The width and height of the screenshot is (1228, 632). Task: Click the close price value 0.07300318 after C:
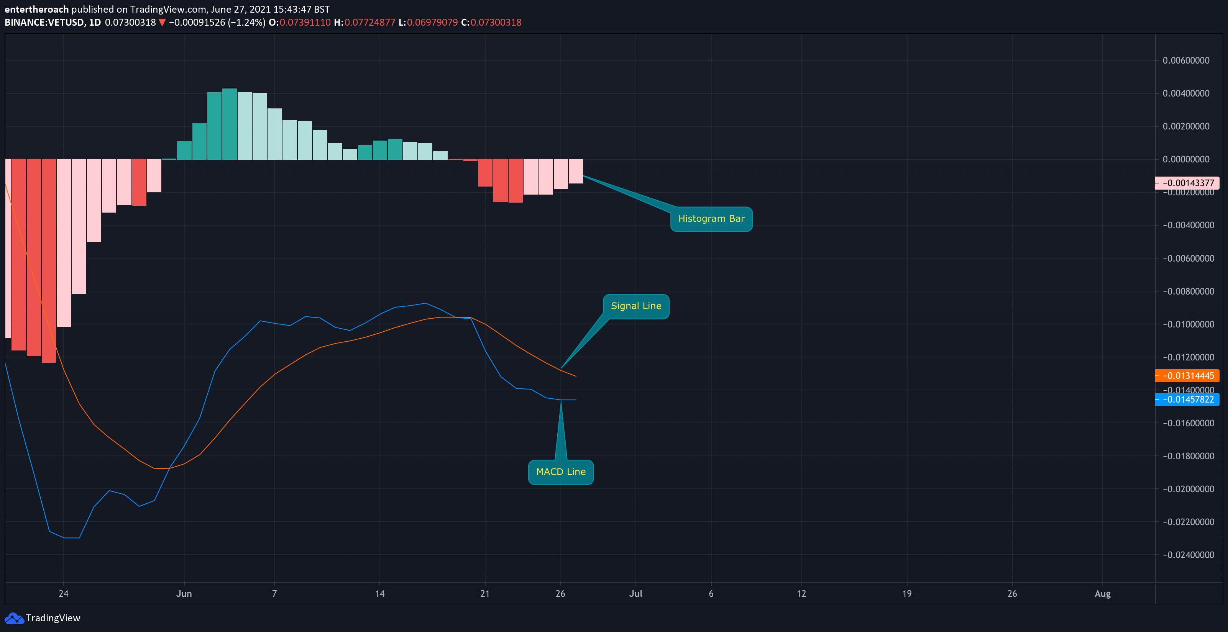pos(496,22)
